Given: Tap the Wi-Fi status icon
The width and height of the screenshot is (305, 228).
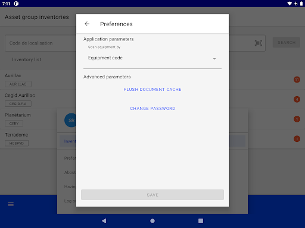Looking at the screenshot, I should point(290,4).
